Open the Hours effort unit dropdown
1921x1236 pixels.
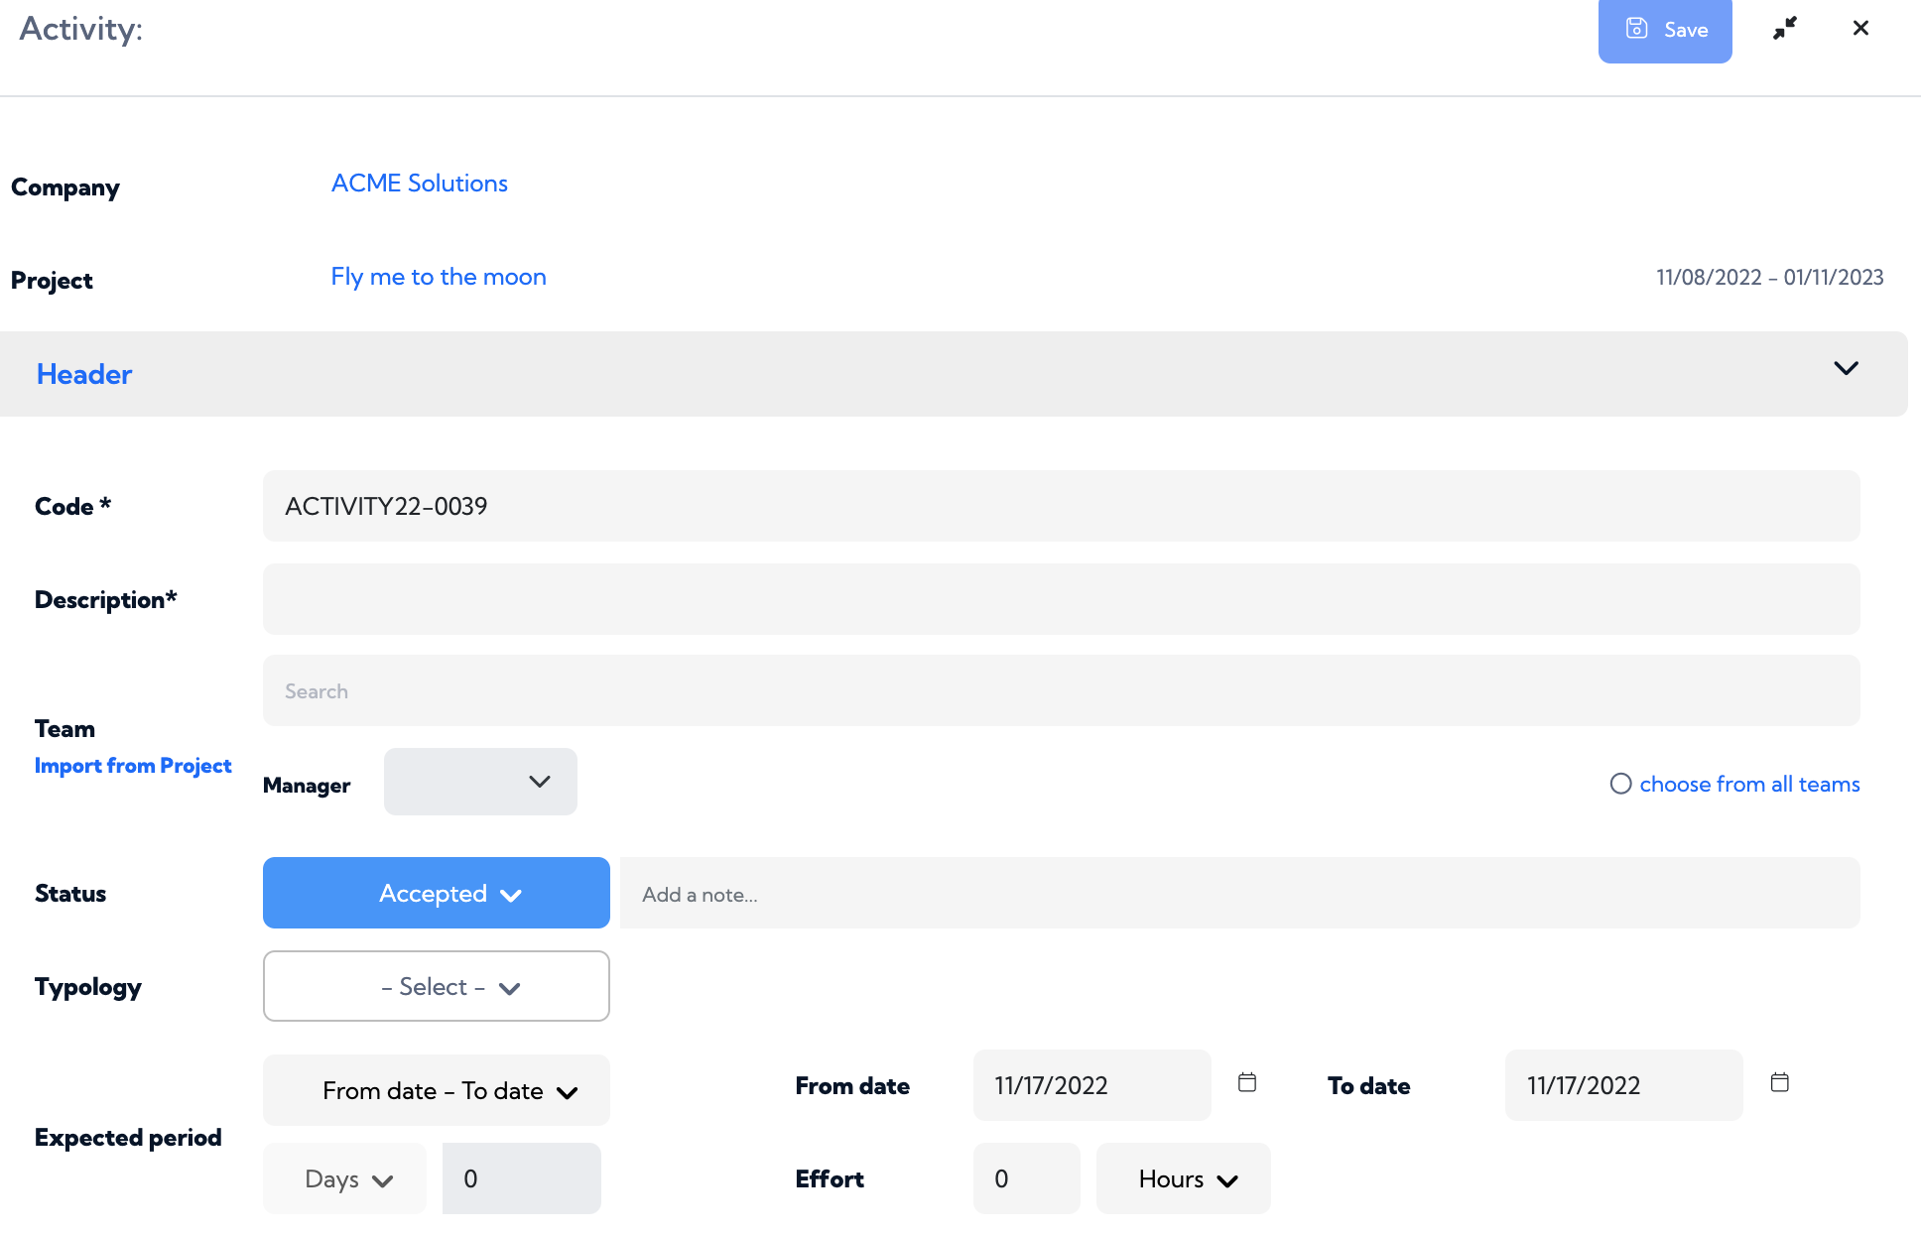1183,1178
